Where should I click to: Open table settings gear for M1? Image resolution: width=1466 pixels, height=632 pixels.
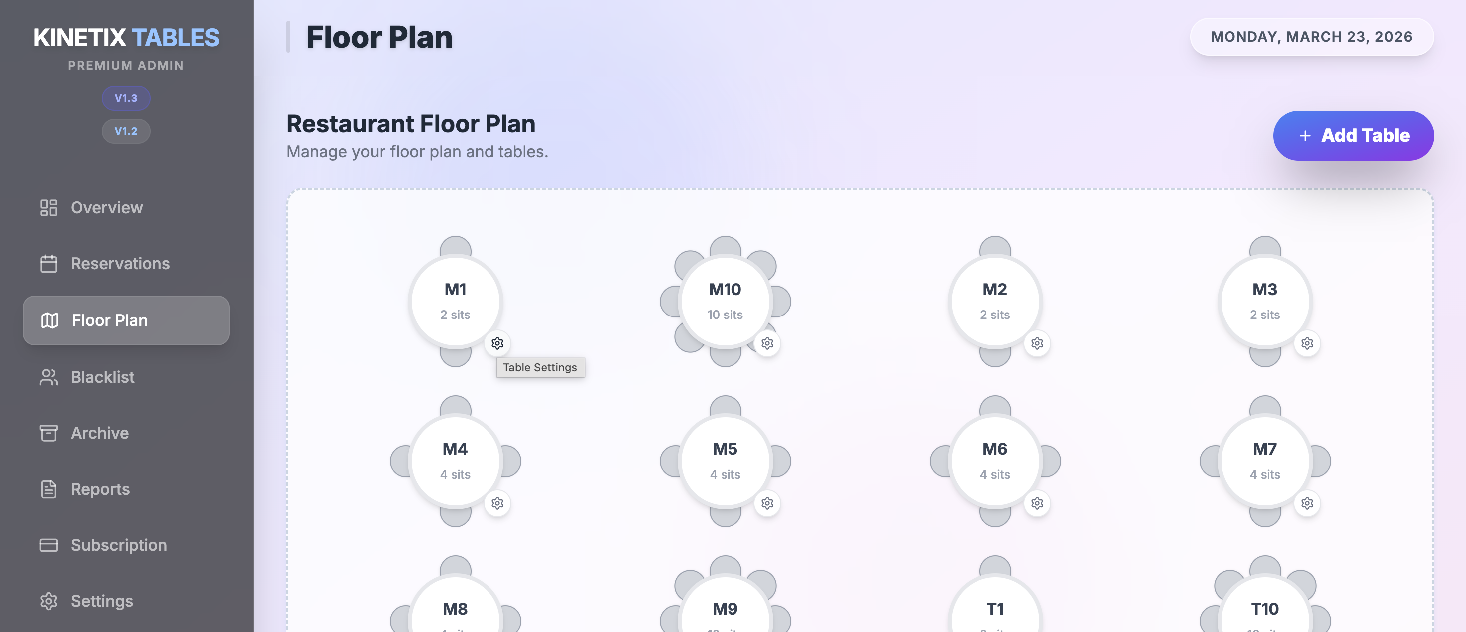point(497,343)
